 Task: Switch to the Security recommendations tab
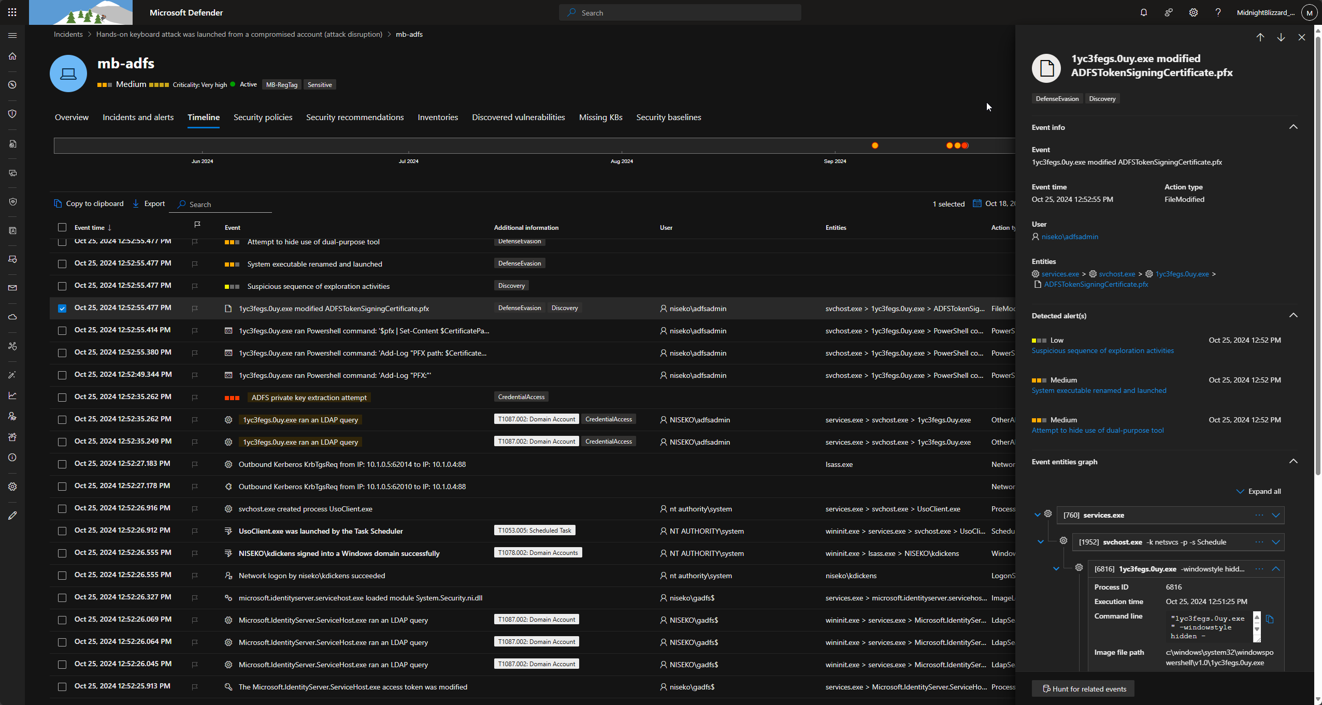[x=354, y=117]
